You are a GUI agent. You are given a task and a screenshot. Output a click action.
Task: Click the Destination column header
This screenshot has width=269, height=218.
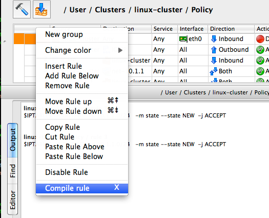pos(126,29)
